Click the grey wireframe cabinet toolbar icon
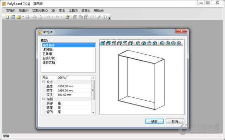Image resolution: width=225 pixels, height=140 pixels. tap(86, 17)
